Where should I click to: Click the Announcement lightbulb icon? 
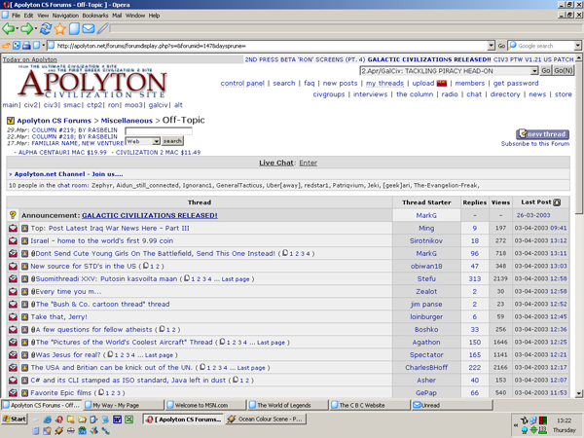pyautogui.click(x=13, y=215)
